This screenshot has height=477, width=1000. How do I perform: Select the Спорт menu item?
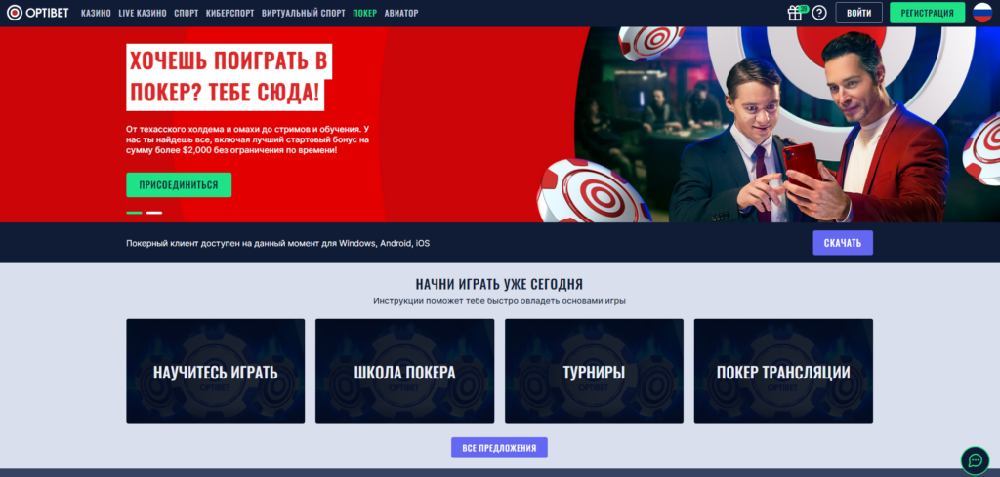point(187,13)
